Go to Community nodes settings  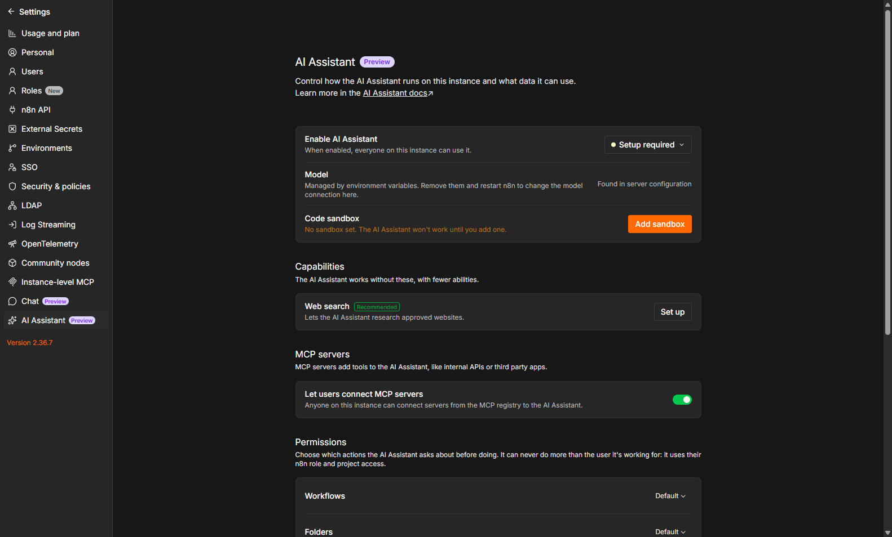point(56,263)
